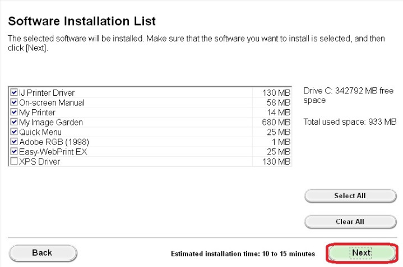Image resolution: width=403 pixels, height=267 pixels.
Task: Uncheck the IJ Printer Driver checkbox
Action: tap(14, 92)
